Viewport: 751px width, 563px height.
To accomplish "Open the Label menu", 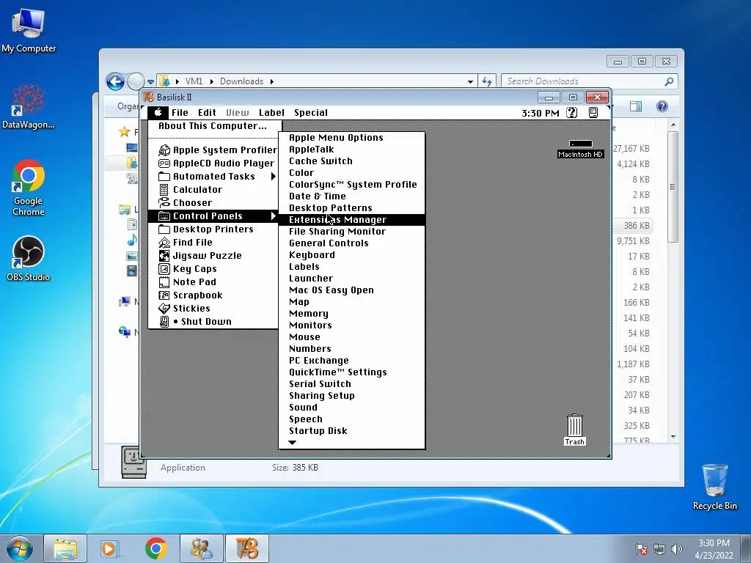I will [x=271, y=112].
